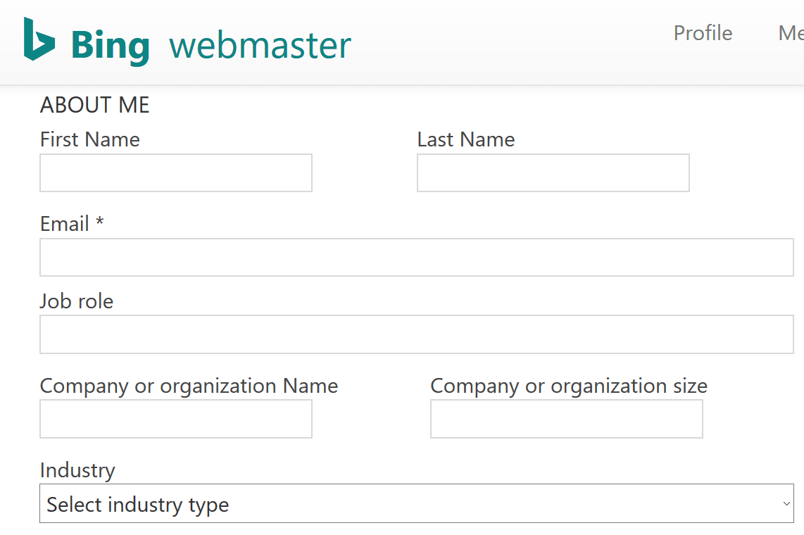The image size is (804, 535).
Task: Click into the Last Name field
Action: [553, 172]
